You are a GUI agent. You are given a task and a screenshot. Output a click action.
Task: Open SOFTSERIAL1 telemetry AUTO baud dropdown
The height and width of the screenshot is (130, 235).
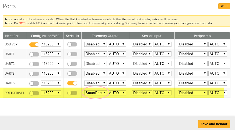tap(117, 93)
